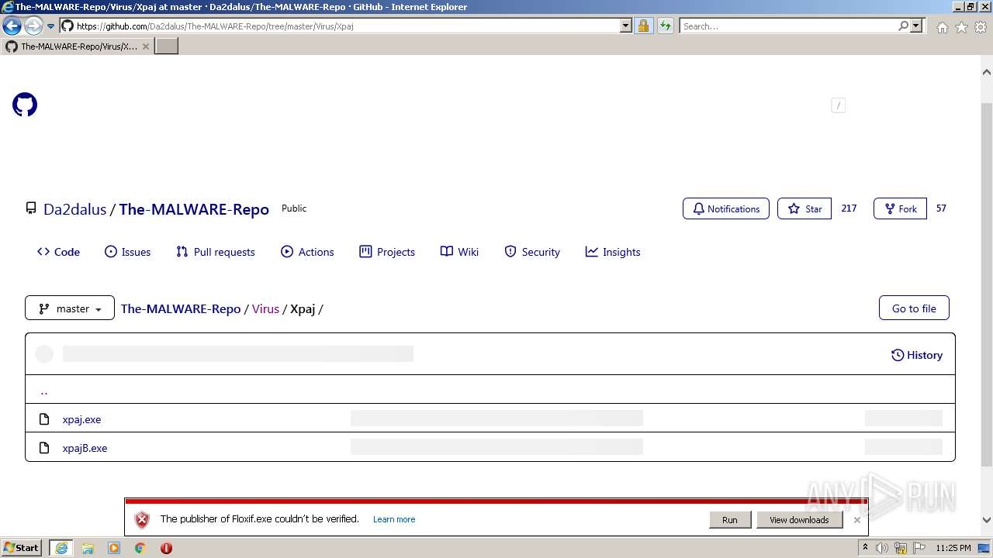Open the Actions tab
Screen dimensions: 993x558
307,252
